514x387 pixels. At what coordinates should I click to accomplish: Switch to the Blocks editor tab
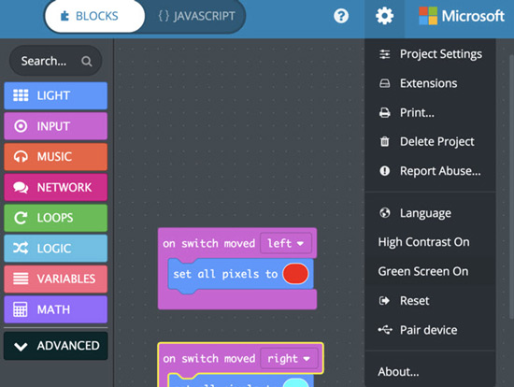94,16
